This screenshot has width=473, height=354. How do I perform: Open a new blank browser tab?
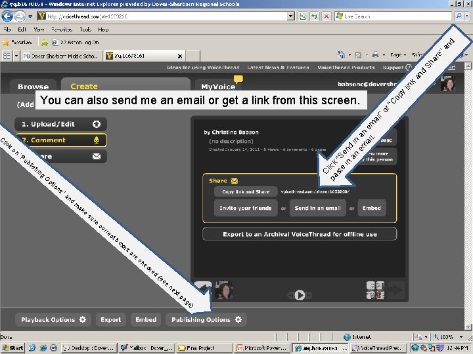coord(193,56)
